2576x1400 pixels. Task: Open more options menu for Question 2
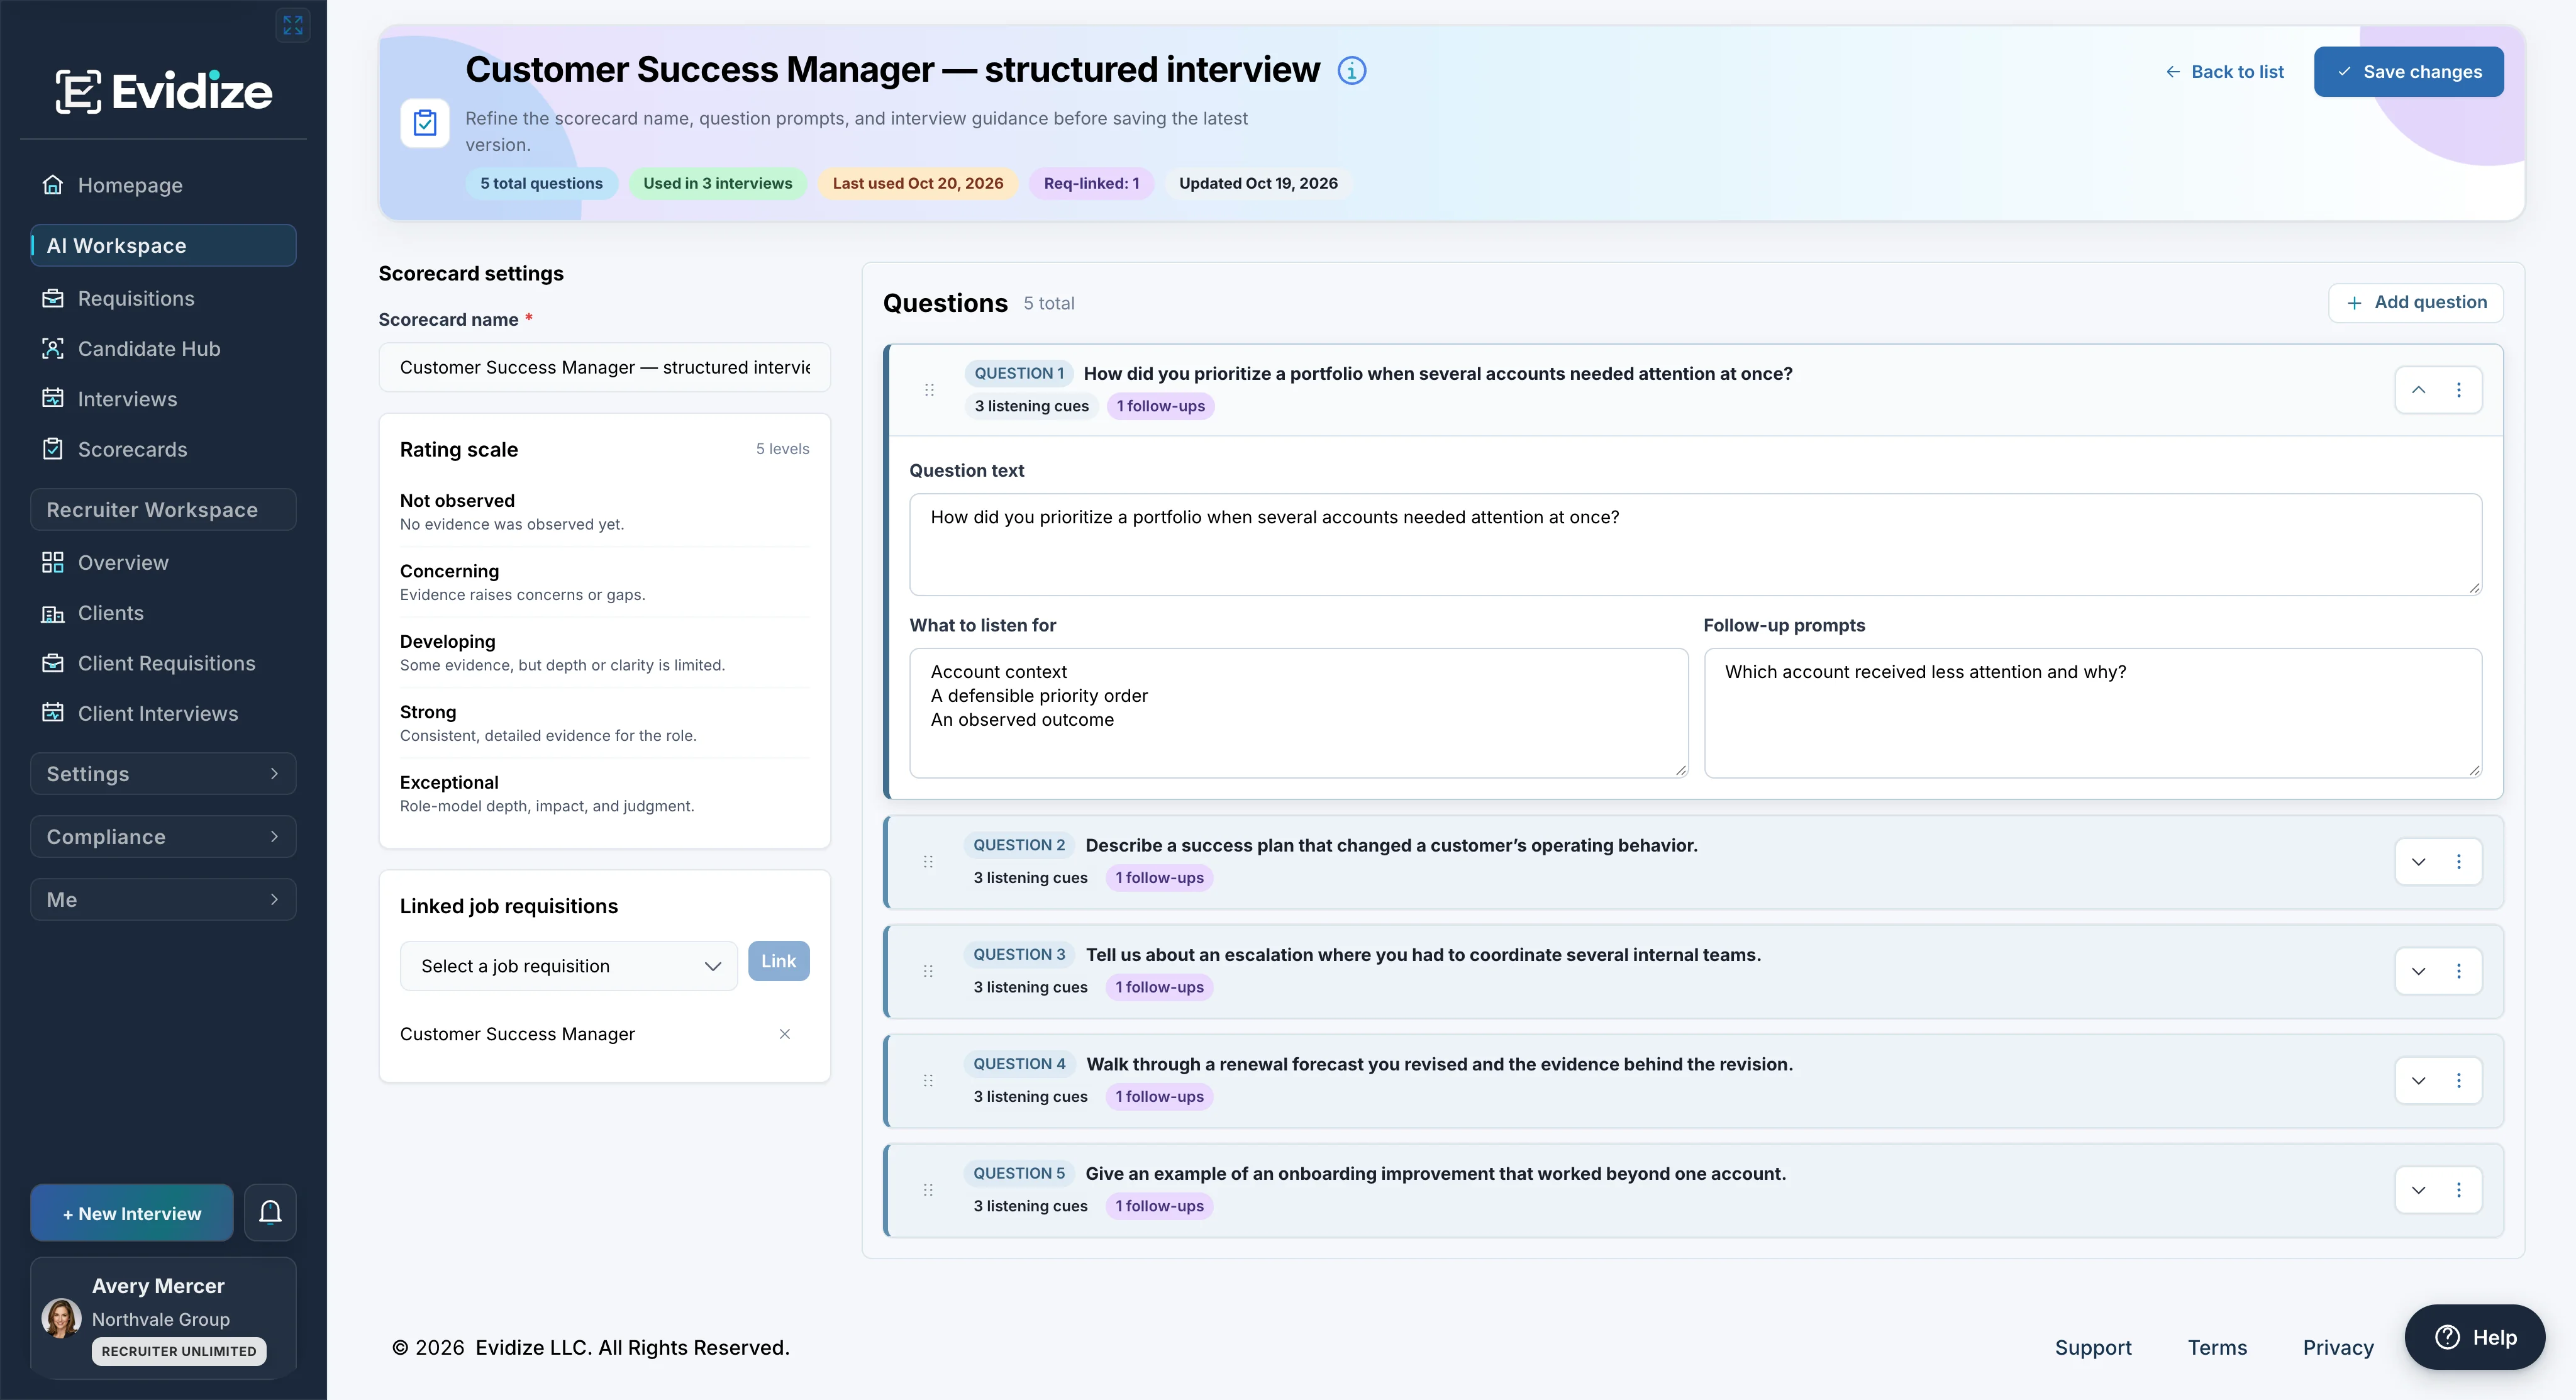click(2459, 861)
